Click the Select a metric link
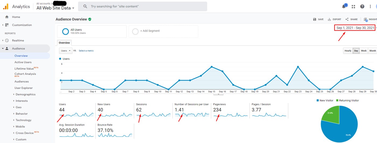 (x=86, y=51)
